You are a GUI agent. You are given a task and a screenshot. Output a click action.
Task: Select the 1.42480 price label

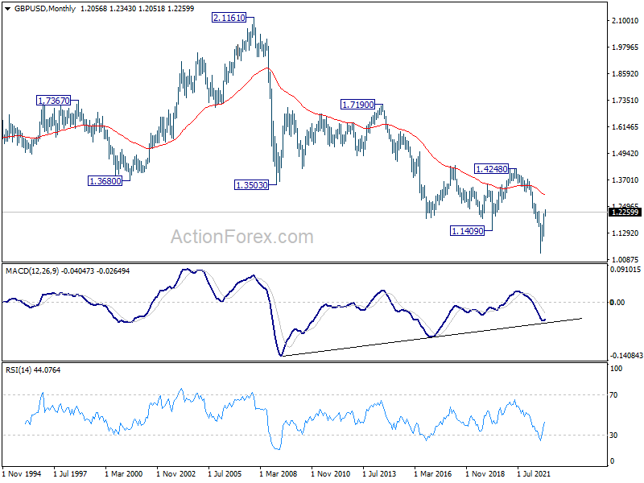tap(492, 169)
